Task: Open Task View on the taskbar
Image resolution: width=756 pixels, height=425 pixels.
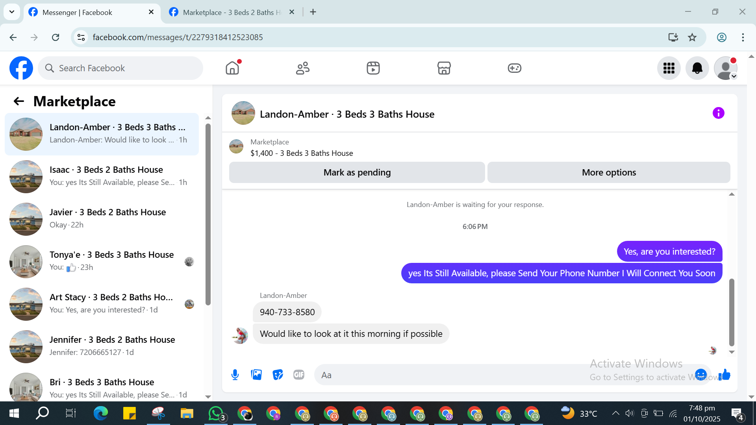Action: [x=71, y=414]
